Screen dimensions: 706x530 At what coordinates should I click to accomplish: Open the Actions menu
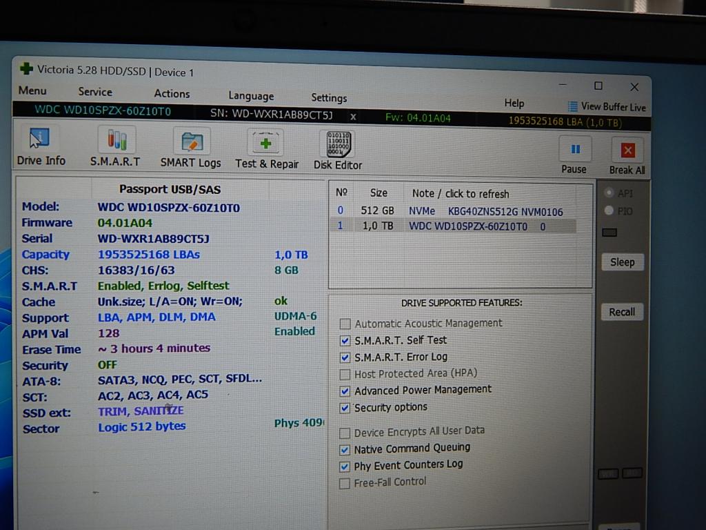(172, 94)
